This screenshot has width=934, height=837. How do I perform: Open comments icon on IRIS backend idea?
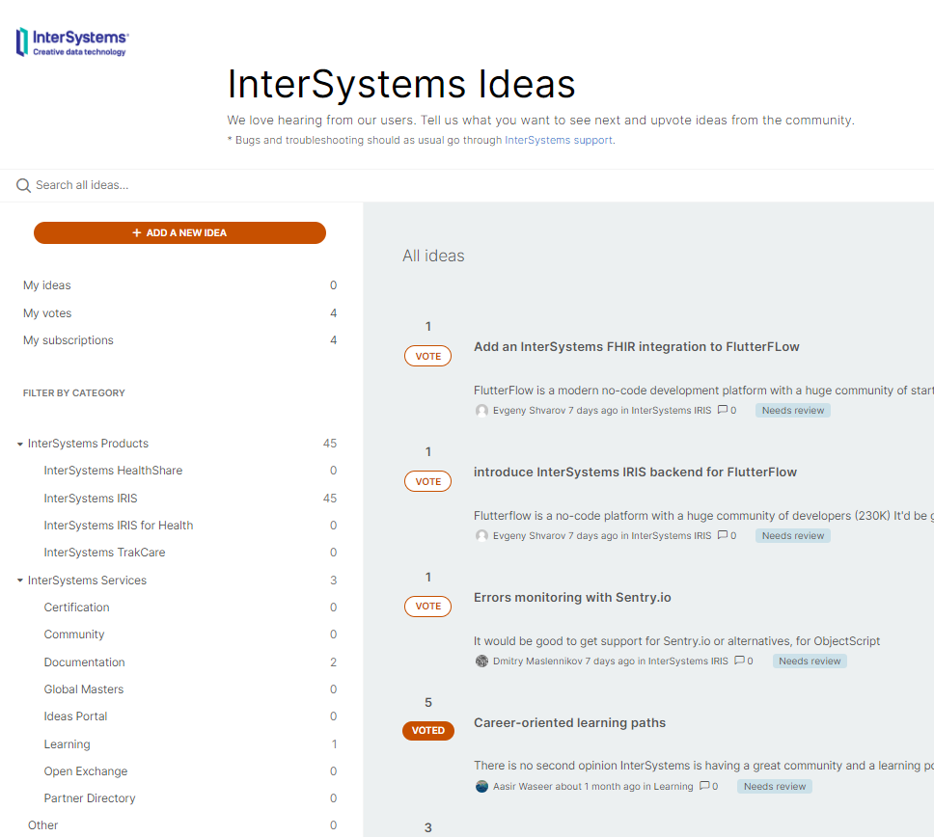723,534
